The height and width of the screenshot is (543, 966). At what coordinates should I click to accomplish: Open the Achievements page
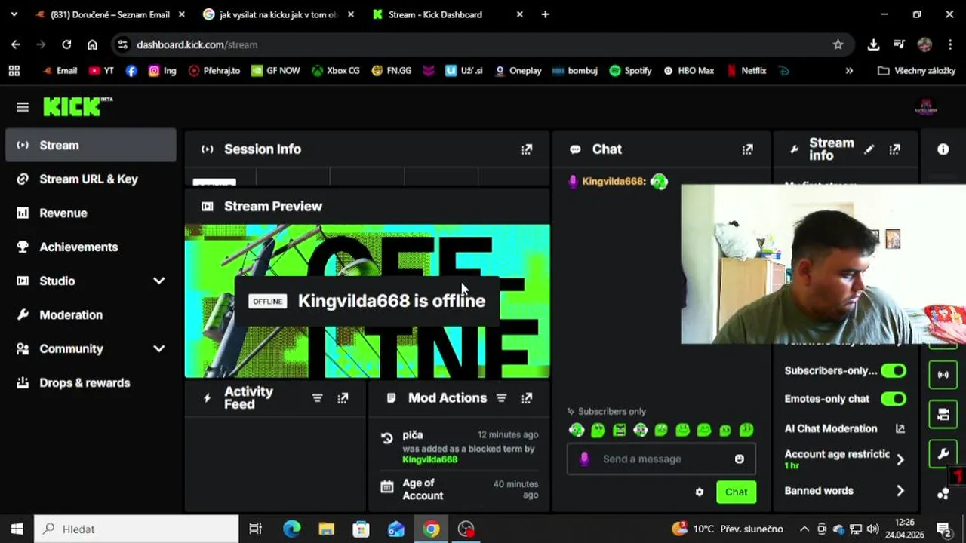91,247
